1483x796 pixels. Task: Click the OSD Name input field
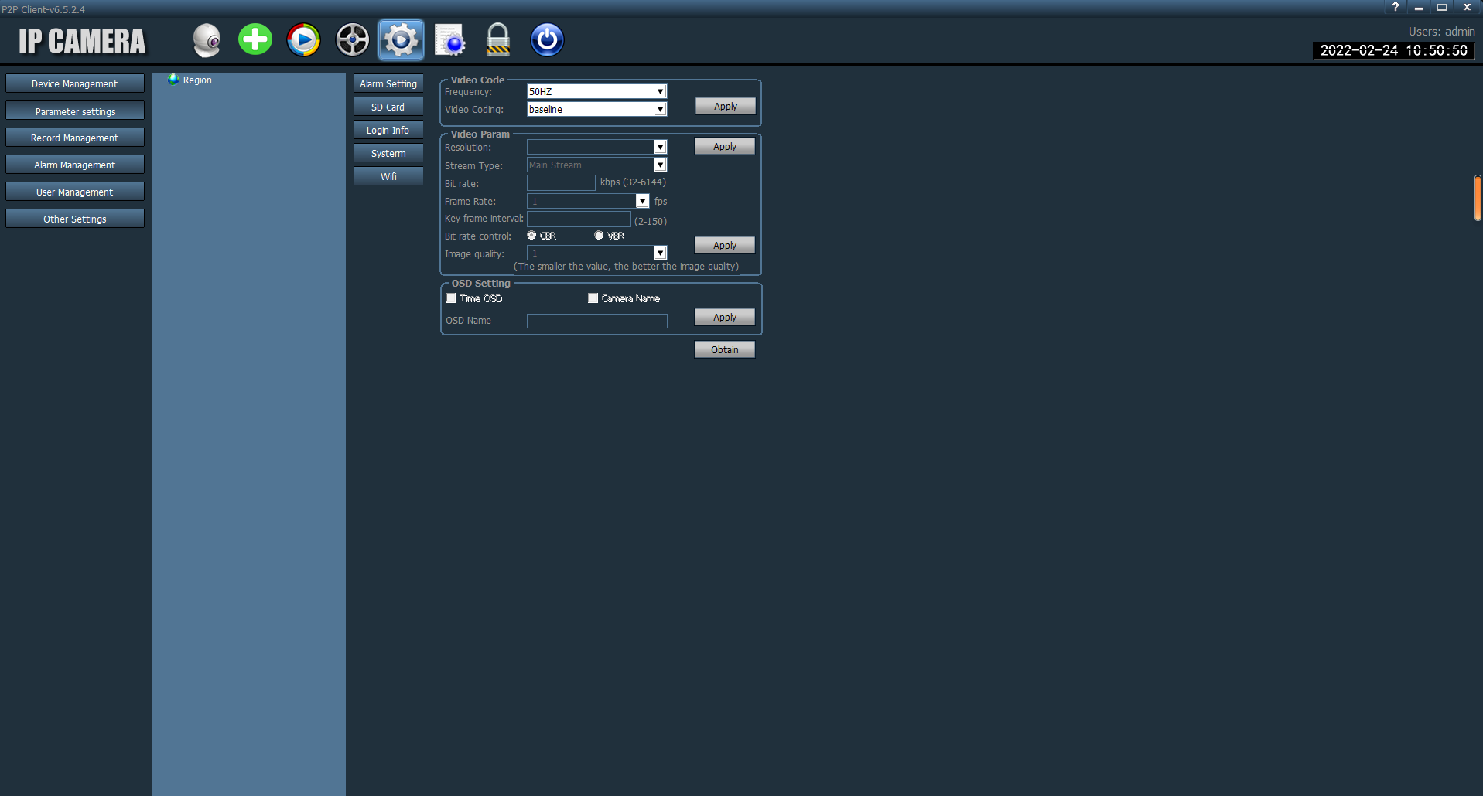[x=596, y=321]
